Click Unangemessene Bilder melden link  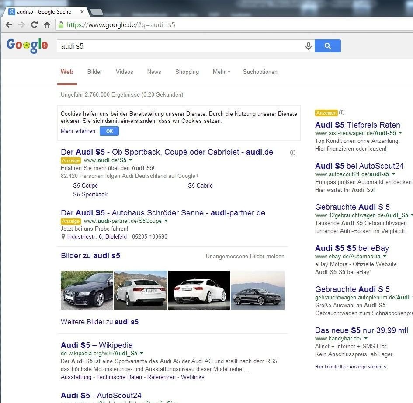point(245,256)
